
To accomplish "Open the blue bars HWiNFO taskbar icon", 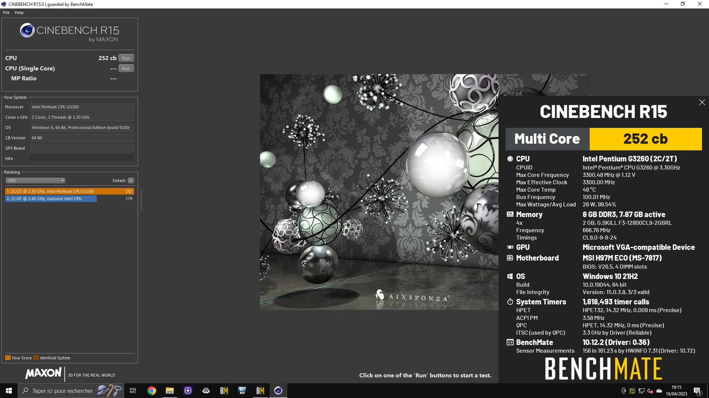I will 242,391.
